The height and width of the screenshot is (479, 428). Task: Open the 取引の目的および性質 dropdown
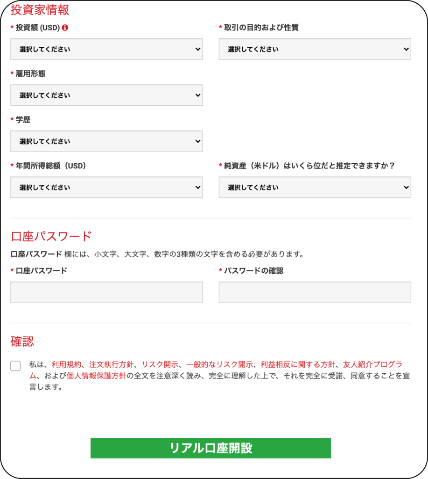(x=315, y=49)
